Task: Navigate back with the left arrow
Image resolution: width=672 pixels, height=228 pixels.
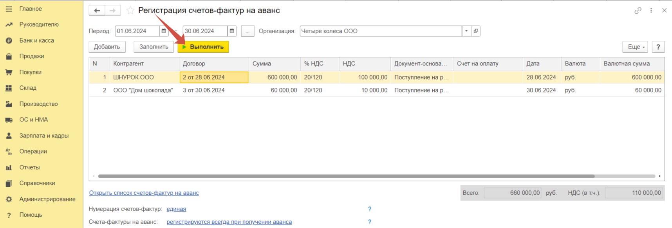Action: point(97,11)
